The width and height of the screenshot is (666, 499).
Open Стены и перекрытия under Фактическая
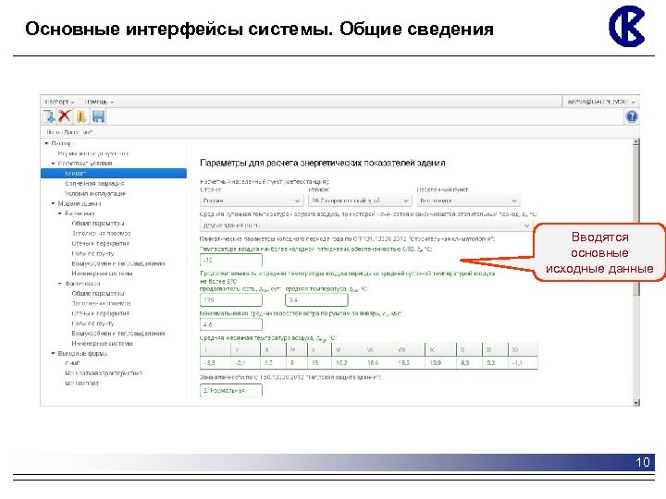point(100,313)
